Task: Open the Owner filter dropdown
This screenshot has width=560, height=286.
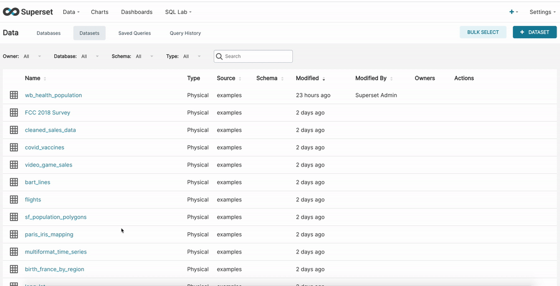Action: [32, 56]
